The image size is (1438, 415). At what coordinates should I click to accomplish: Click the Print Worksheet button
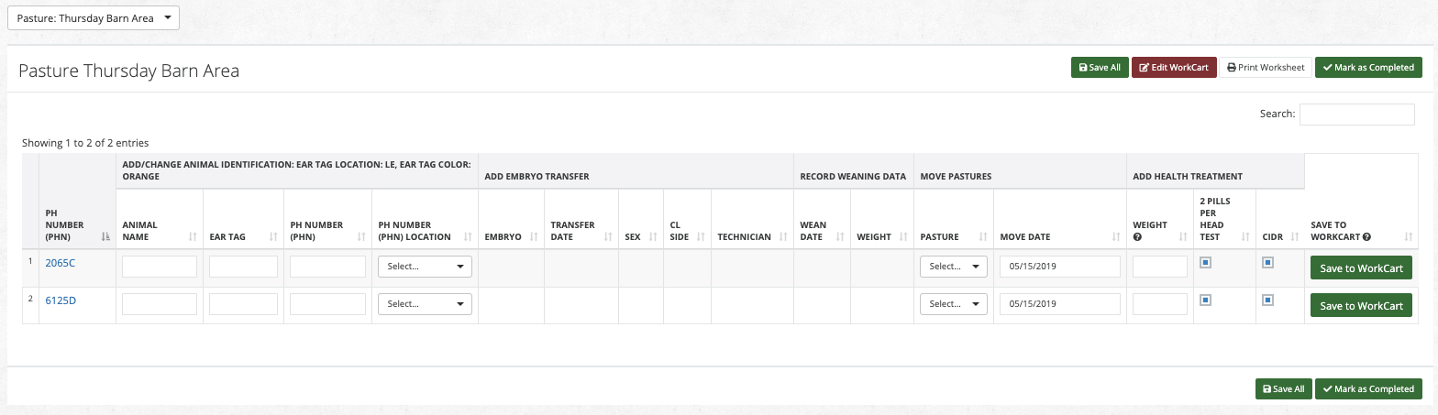pyautogui.click(x=1266, y=67)
